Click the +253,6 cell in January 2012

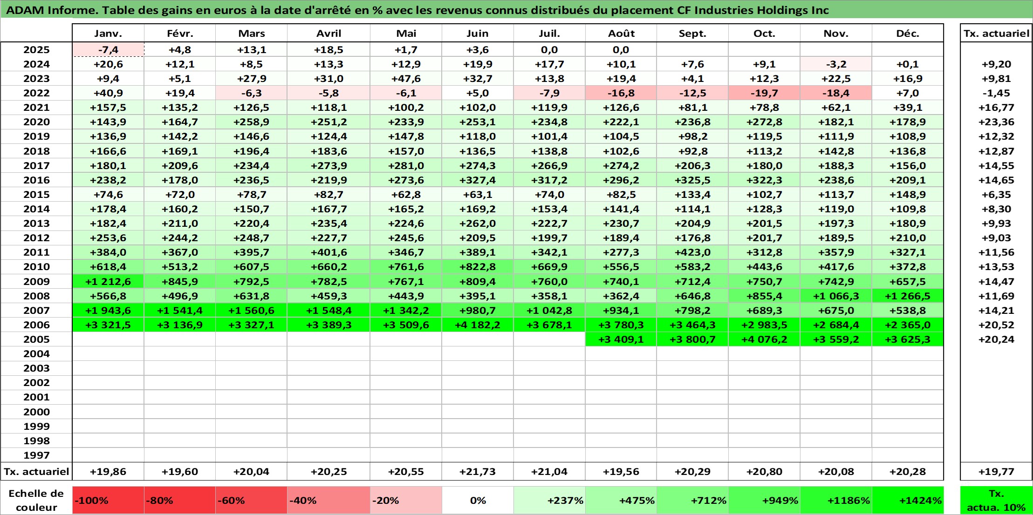click(108, 237)
